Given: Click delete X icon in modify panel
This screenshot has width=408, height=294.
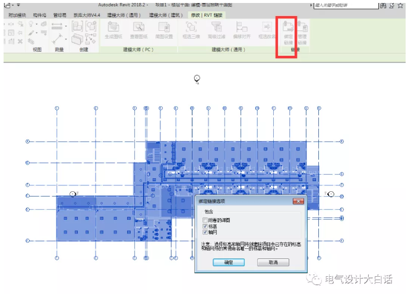Looking at the screenshot, I should point(20,41).
